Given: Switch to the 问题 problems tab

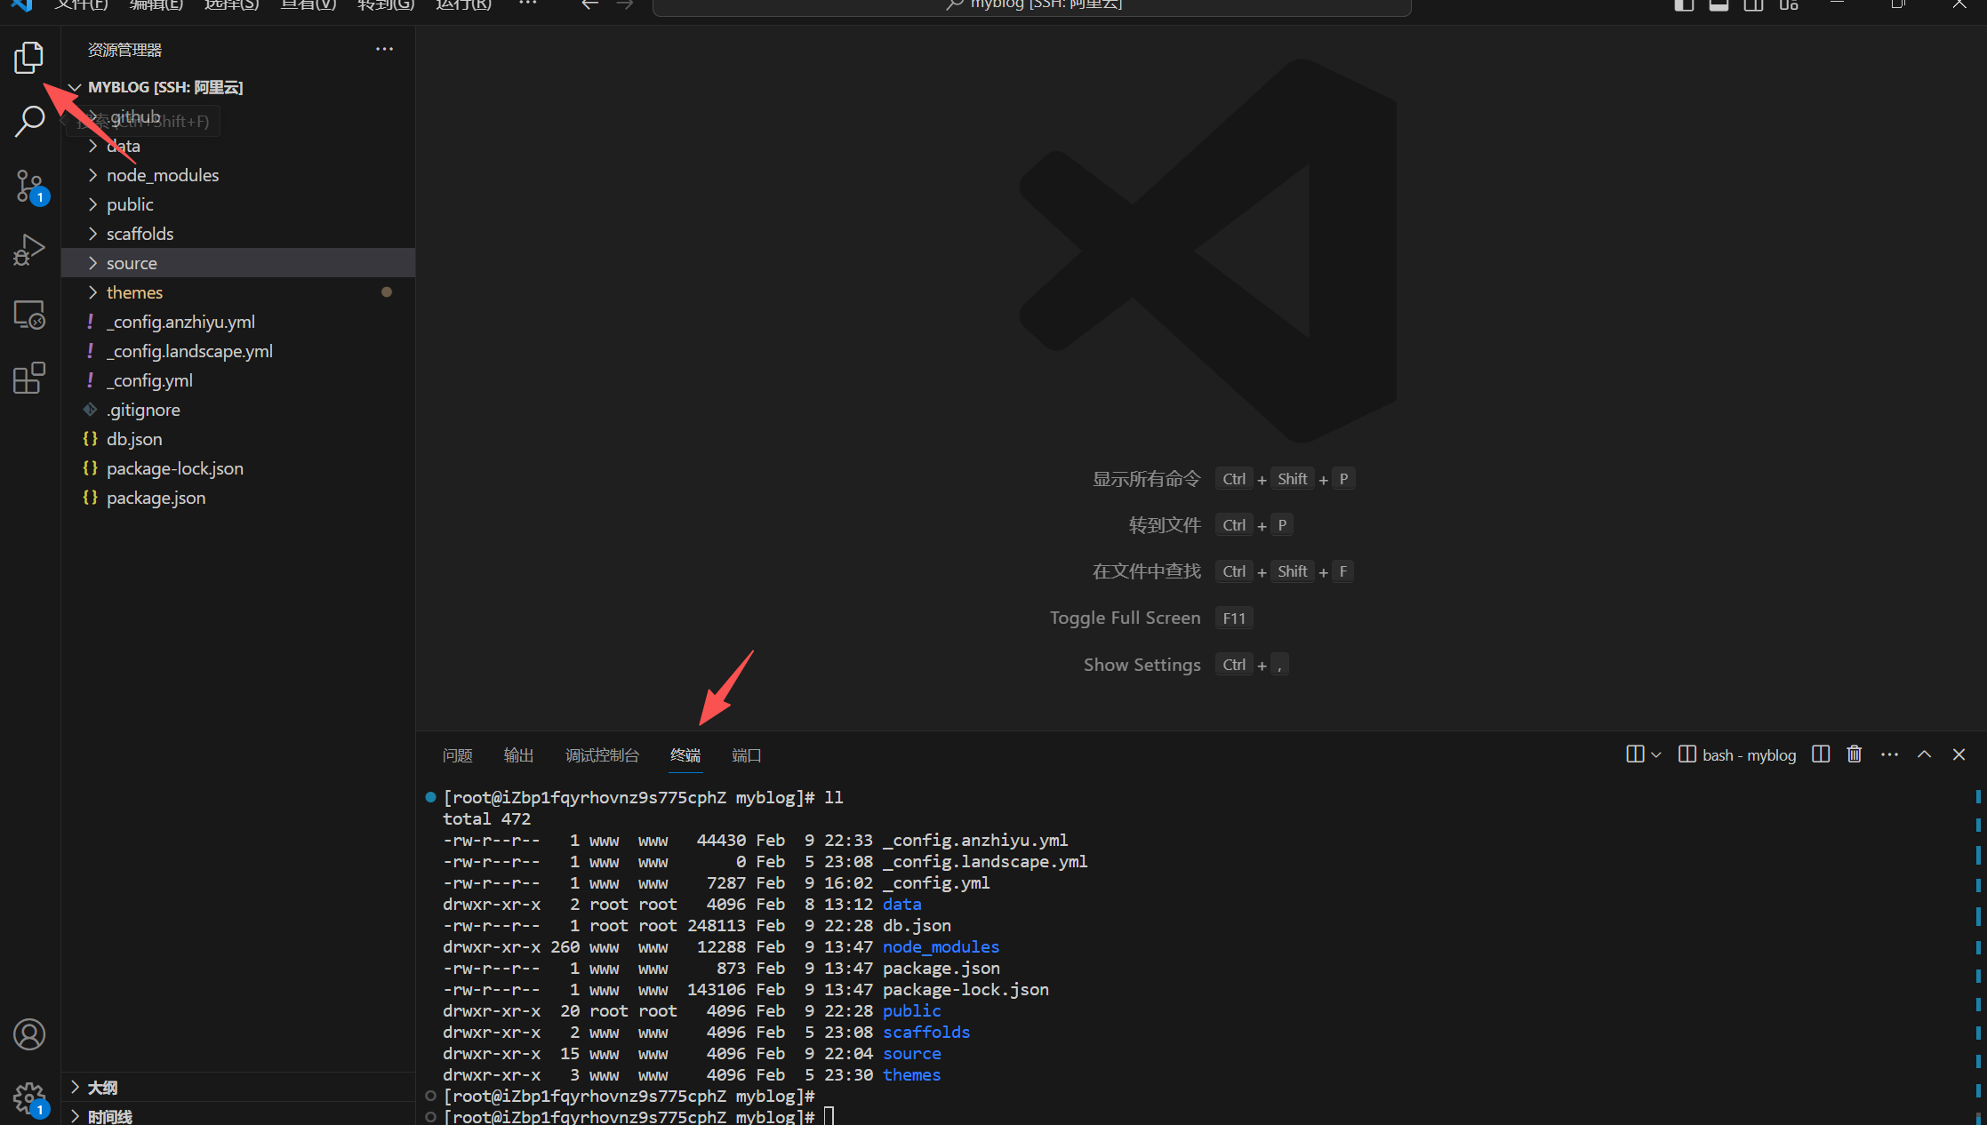Looking at the screenshot, I should [457, 755].
